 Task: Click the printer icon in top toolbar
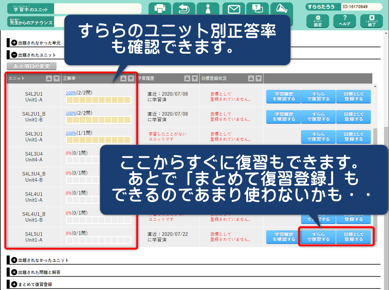pyautogui.click(x=160, y=9)
